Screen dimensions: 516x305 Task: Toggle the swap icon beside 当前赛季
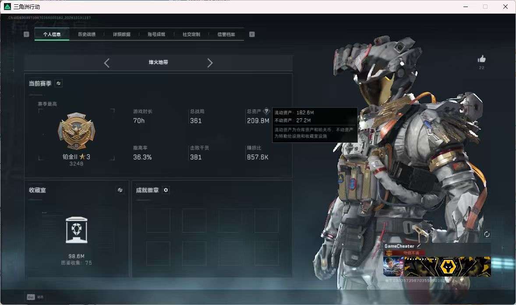[59, 83]
